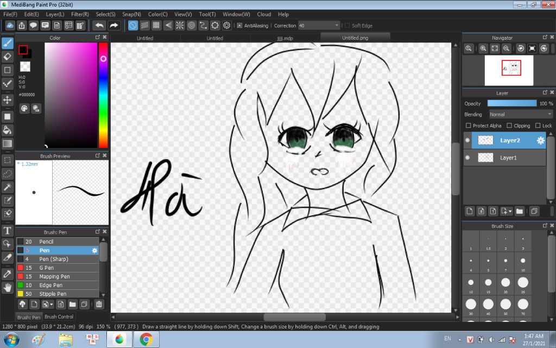The width and height of the screenshot is (556, 348).
Task: Hide Layer2 visibility dot
Action: pos(467,141)
